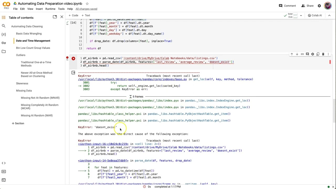
Task: Click the Share button
Action: (307, 6)
